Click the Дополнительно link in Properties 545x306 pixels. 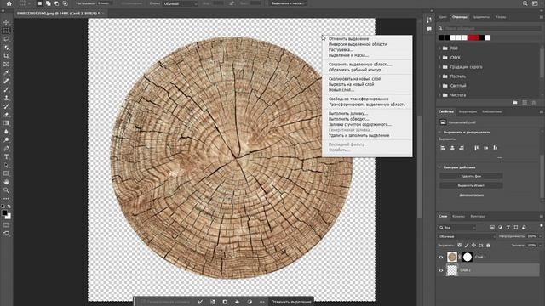471,195
